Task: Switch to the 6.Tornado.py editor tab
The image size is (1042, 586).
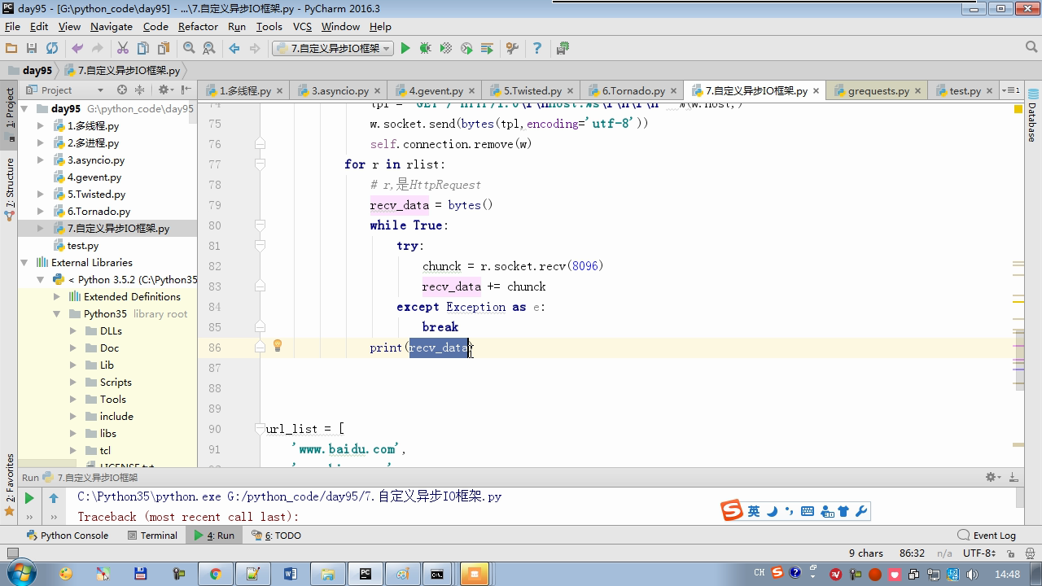Action: click(633, 91)
